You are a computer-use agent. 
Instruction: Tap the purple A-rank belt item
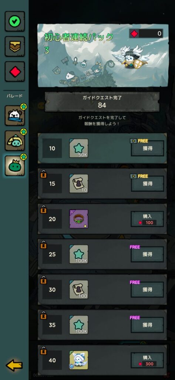[x=79, y=219]
